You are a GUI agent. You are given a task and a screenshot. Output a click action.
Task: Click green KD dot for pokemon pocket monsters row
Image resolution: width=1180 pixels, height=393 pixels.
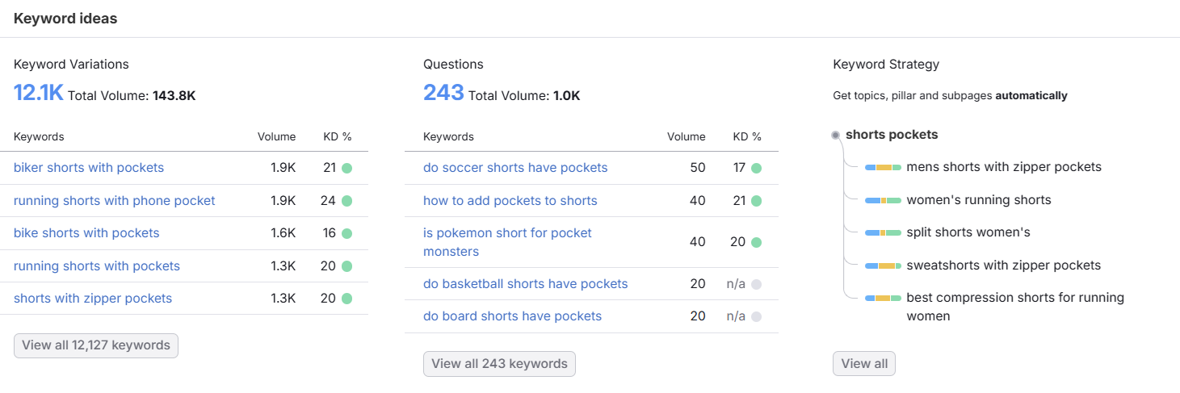coord(756,242)
